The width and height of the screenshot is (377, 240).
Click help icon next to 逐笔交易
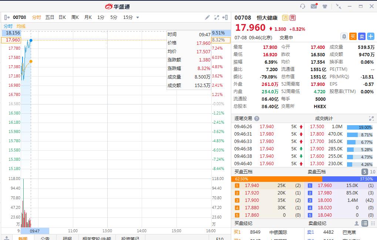[257, 119]
